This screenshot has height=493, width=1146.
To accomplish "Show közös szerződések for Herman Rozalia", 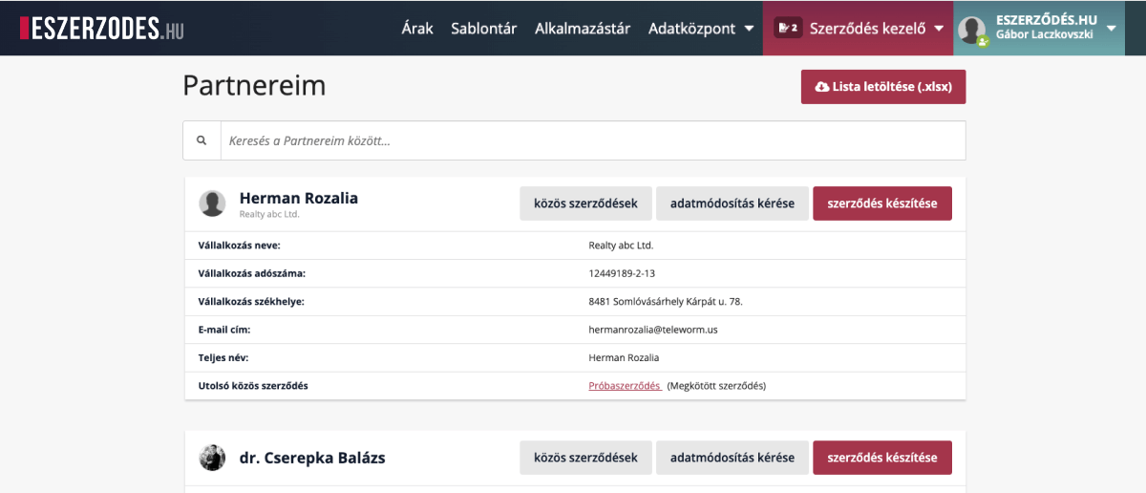I will (x=585, y=204).
